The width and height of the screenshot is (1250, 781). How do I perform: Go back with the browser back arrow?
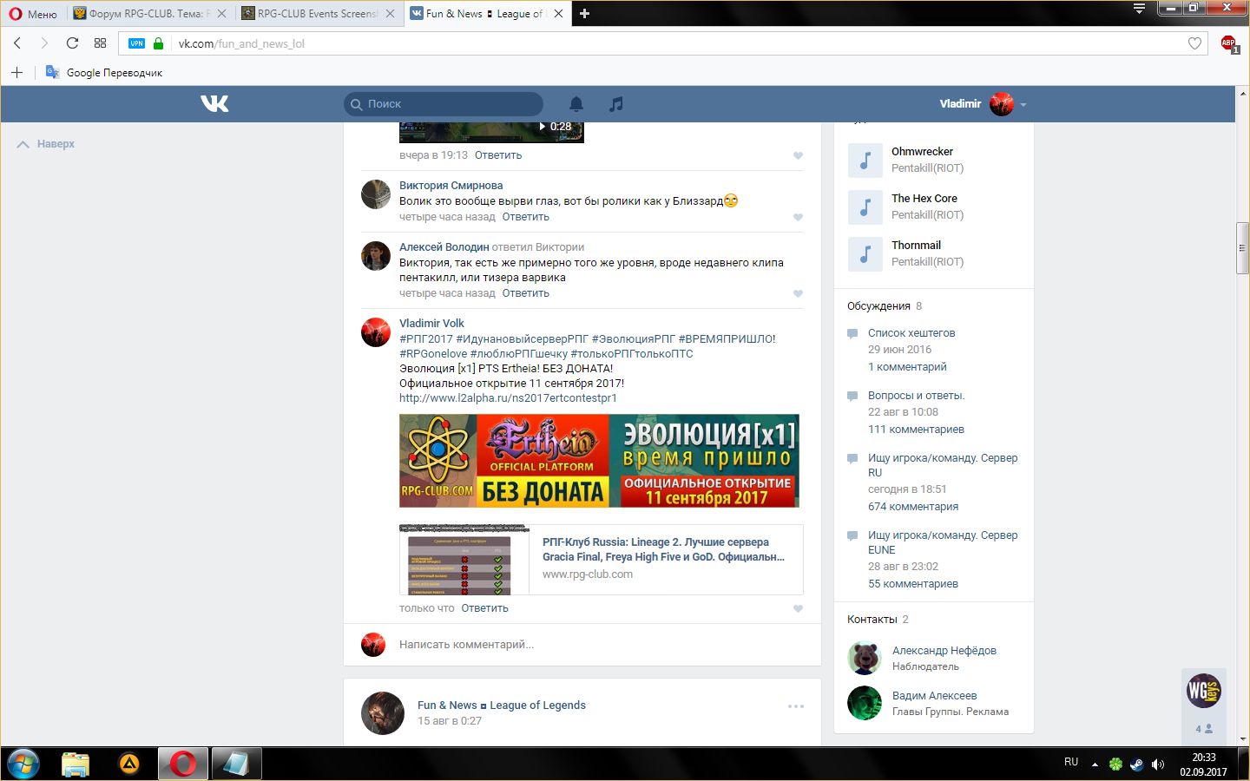[17, 43]
